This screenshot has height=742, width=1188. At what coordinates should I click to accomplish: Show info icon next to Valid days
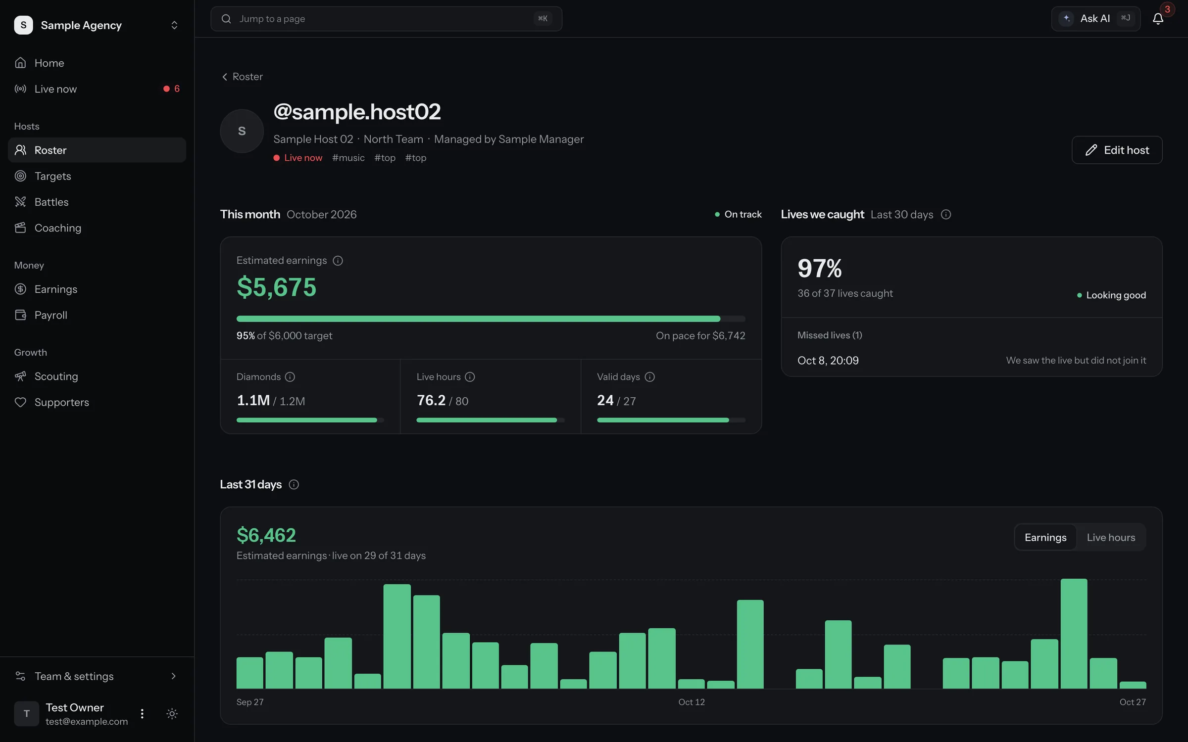[x=649, y=377]
